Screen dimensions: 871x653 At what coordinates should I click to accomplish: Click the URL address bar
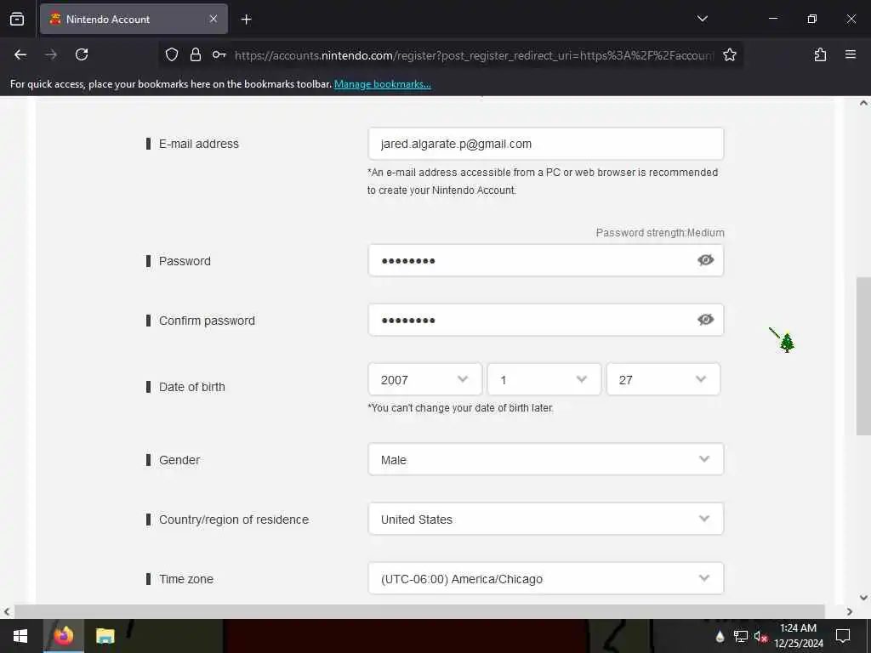474,55
